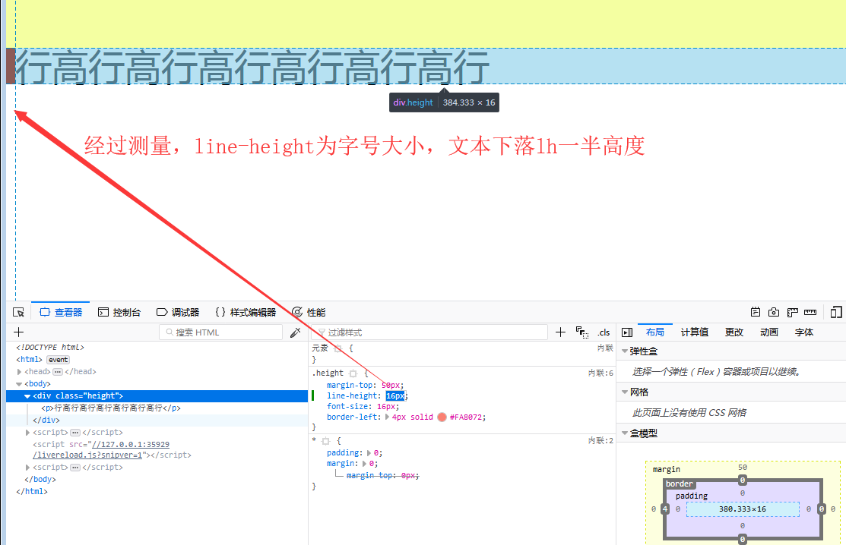Viewport: 846px width, 545px height.
Task: Open the 计算值 computed styles tab
Action: point(695,332)
